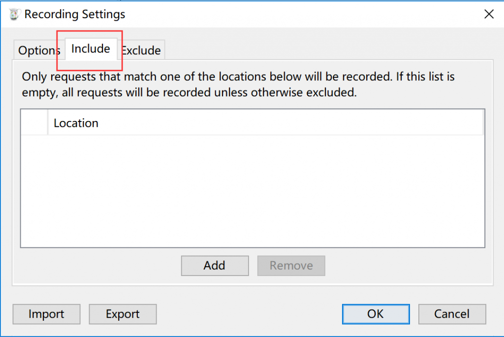Cancel the Recording Settings dialog
This screenshot has width=504, height=337.
(x=452, y=314)
